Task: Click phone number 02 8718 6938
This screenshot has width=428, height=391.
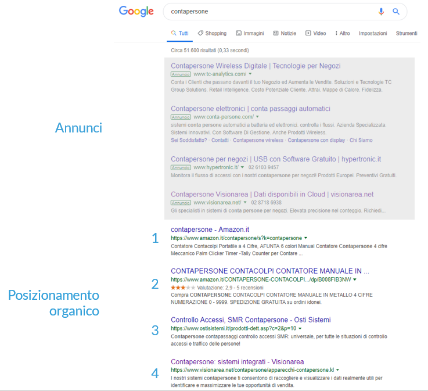Action: pos(266,202)
